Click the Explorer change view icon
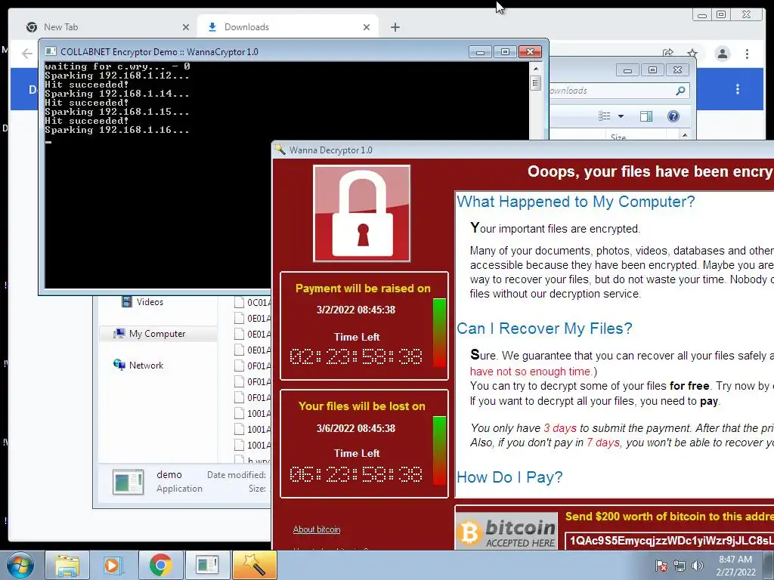The width and height of the screenshot is (774, 580). coord(604,116)
